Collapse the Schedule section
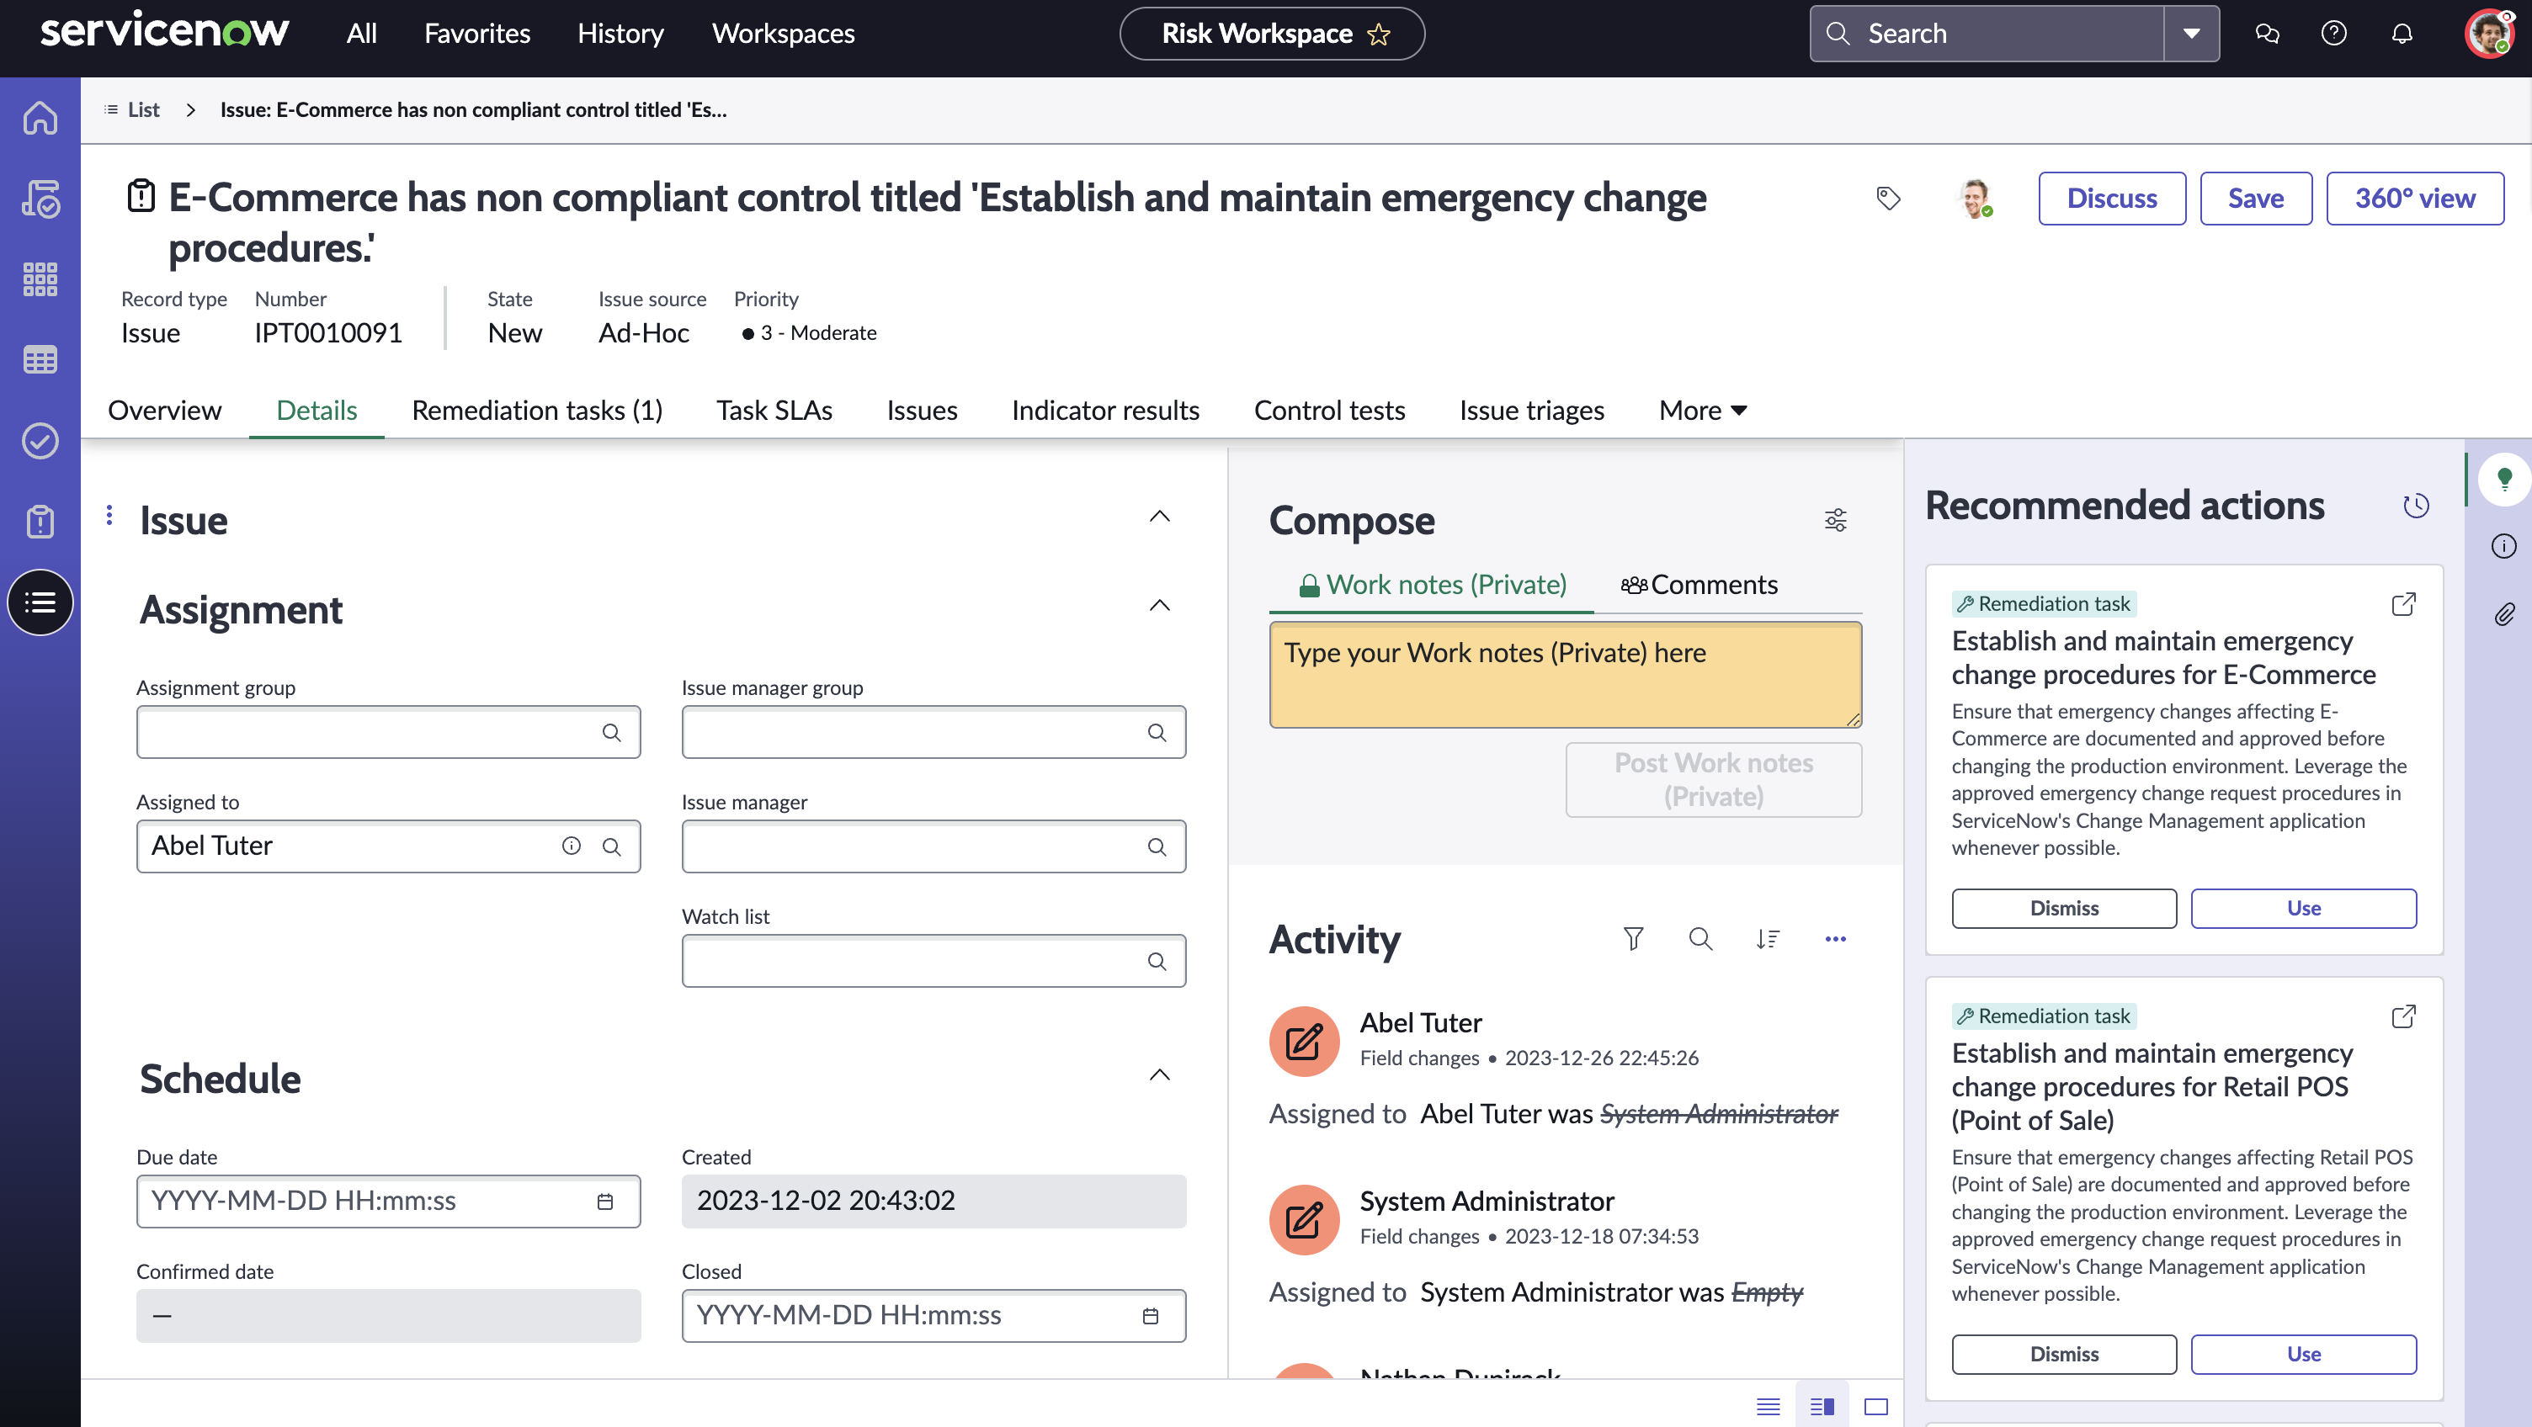2532x1427 pixels. (x=1160, y=1075)
